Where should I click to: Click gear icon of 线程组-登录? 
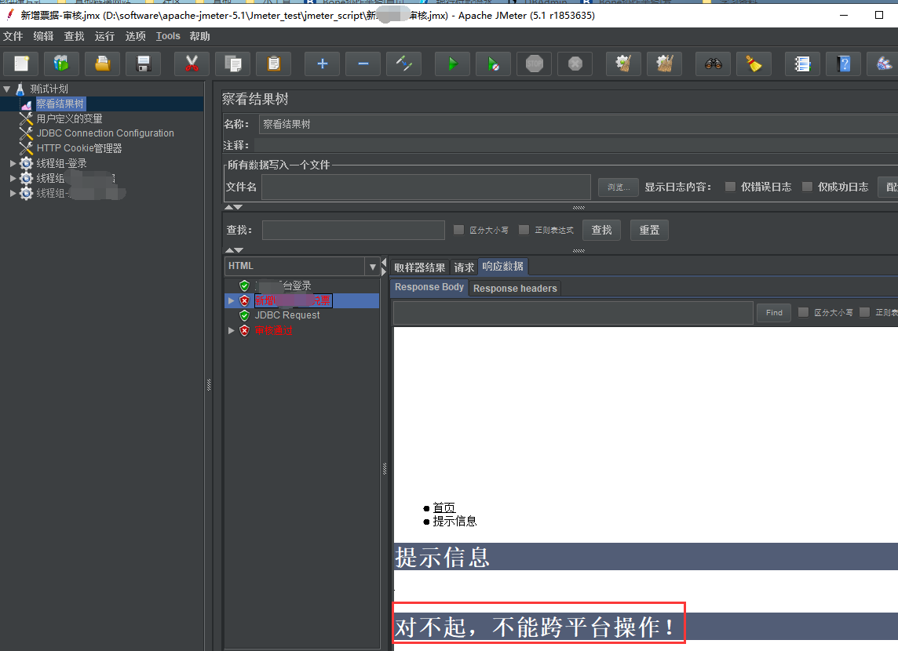pyautogui.click(x=27, y=164)
